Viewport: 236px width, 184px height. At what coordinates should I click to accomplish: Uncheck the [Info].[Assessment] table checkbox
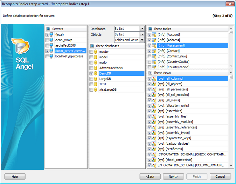tap(149, 45)
